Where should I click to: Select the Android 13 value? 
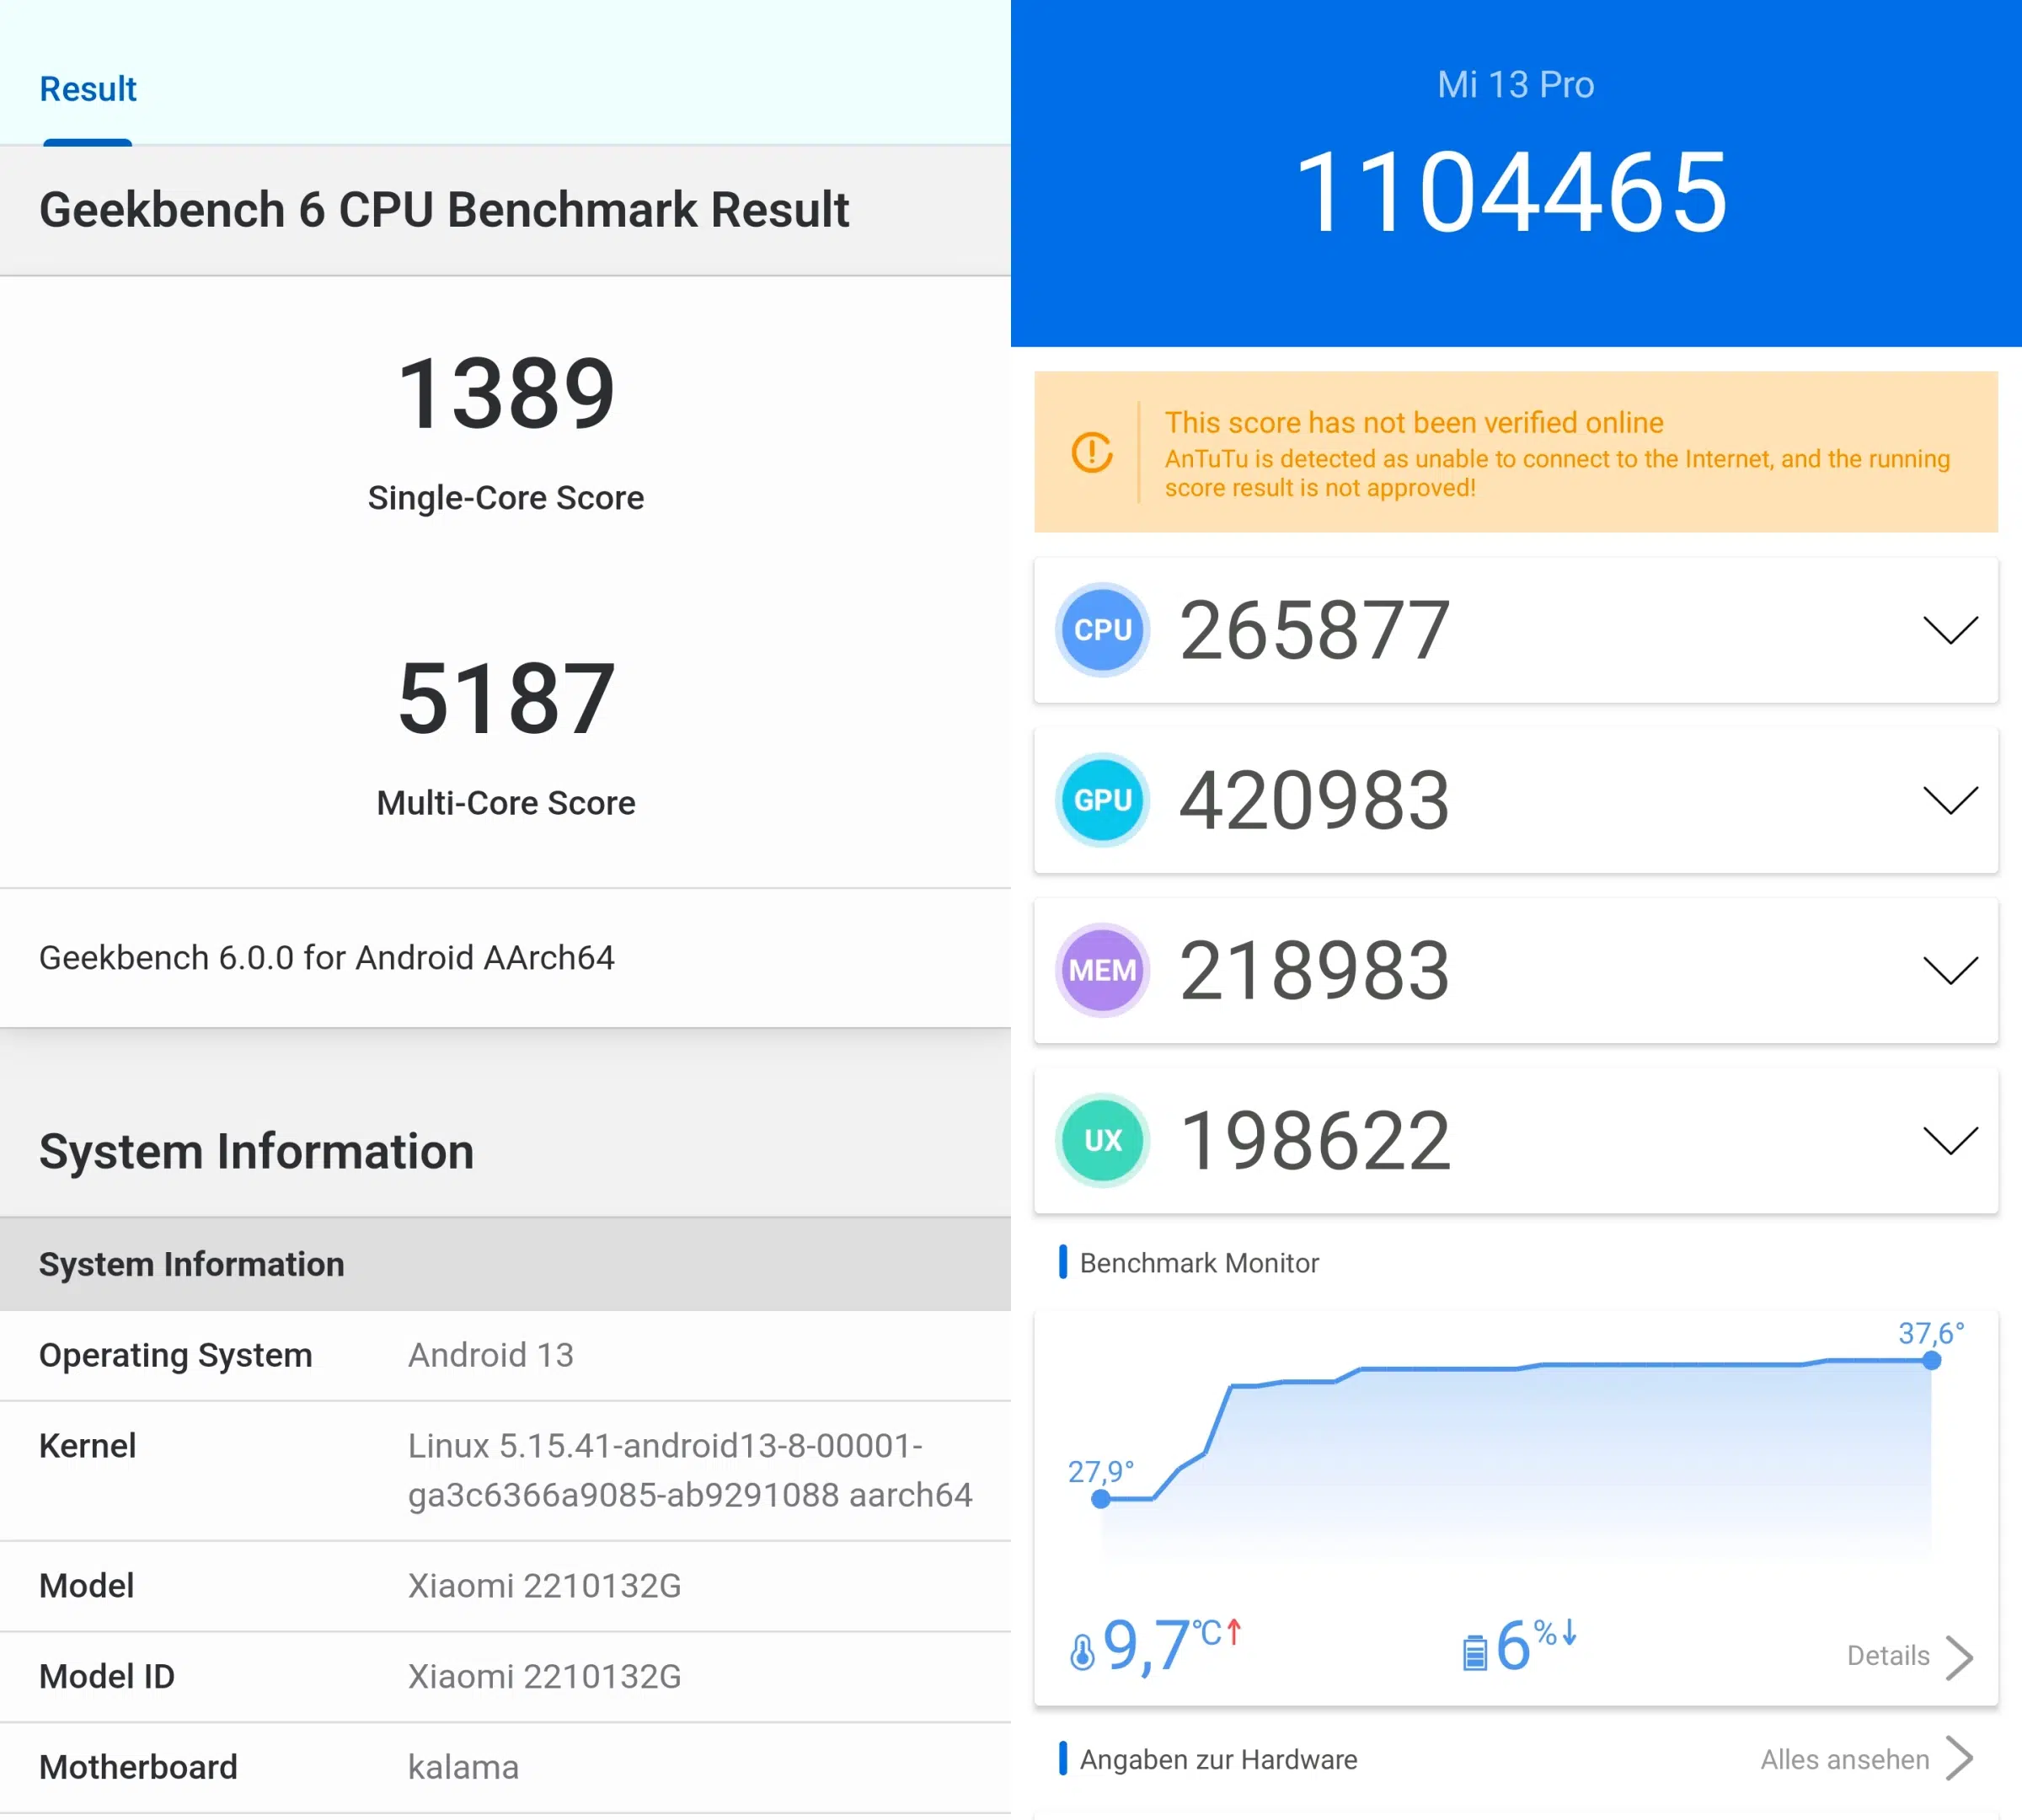(490, 1355)
